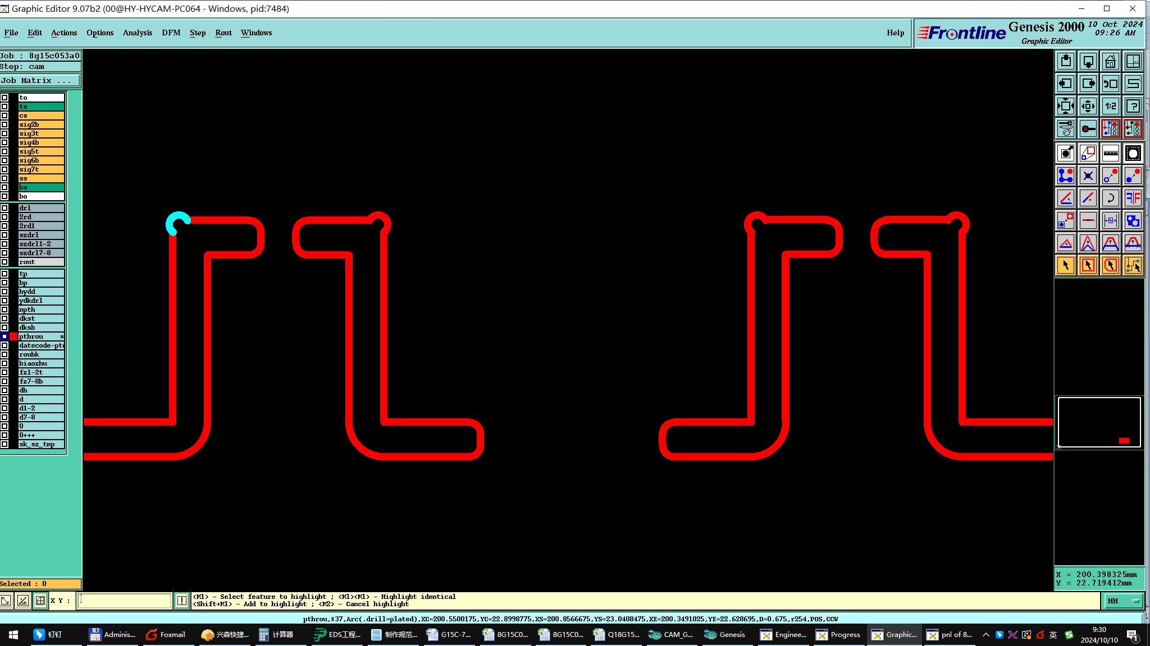Show hidden system tray icons chevron
This screenshot has height=646, width=1150.
tap(985, 635)
